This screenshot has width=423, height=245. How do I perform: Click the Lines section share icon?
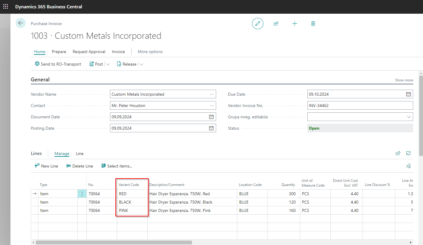click(x=398, y=153)
